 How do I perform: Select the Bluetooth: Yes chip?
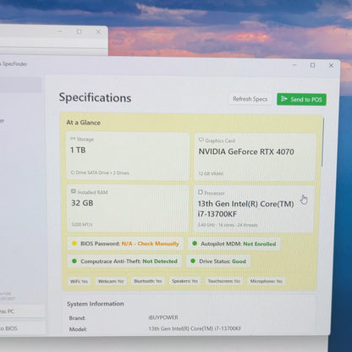point(148,281)
